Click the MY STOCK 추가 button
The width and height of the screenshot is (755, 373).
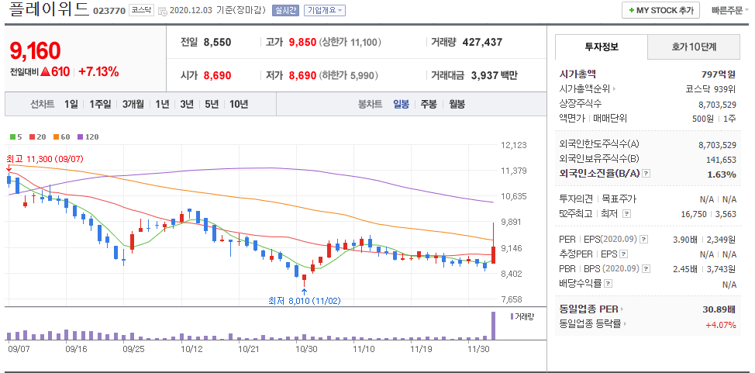click(x=660, y=10)
